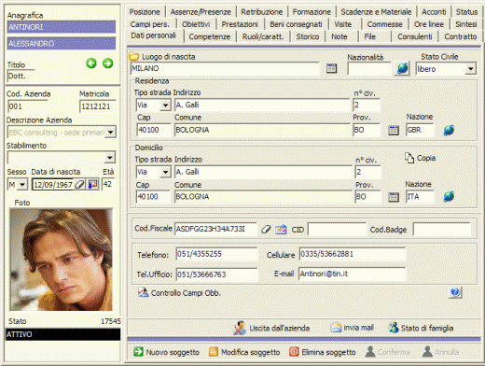This screenshot has height=366, width=485.
Task: Open the Retribuzione tab
Action: coord(262,12)
